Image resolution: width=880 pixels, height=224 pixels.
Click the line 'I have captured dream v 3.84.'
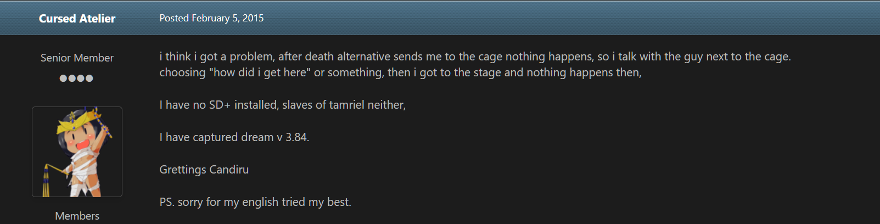coord(234,137)
